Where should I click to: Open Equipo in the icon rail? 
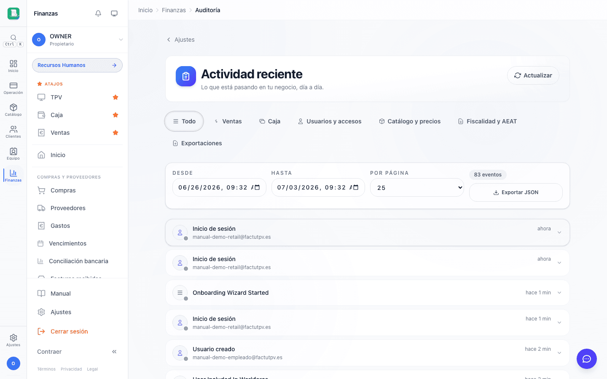click(13, 154)
